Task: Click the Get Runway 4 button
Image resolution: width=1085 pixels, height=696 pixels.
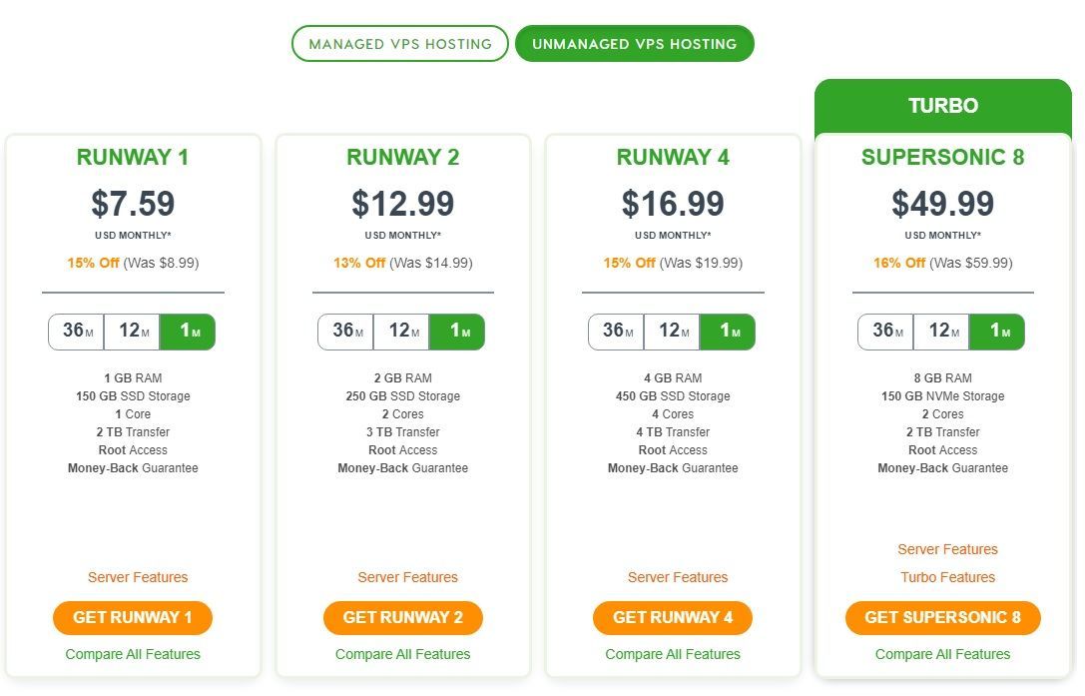Action: (x=673, y=618)
